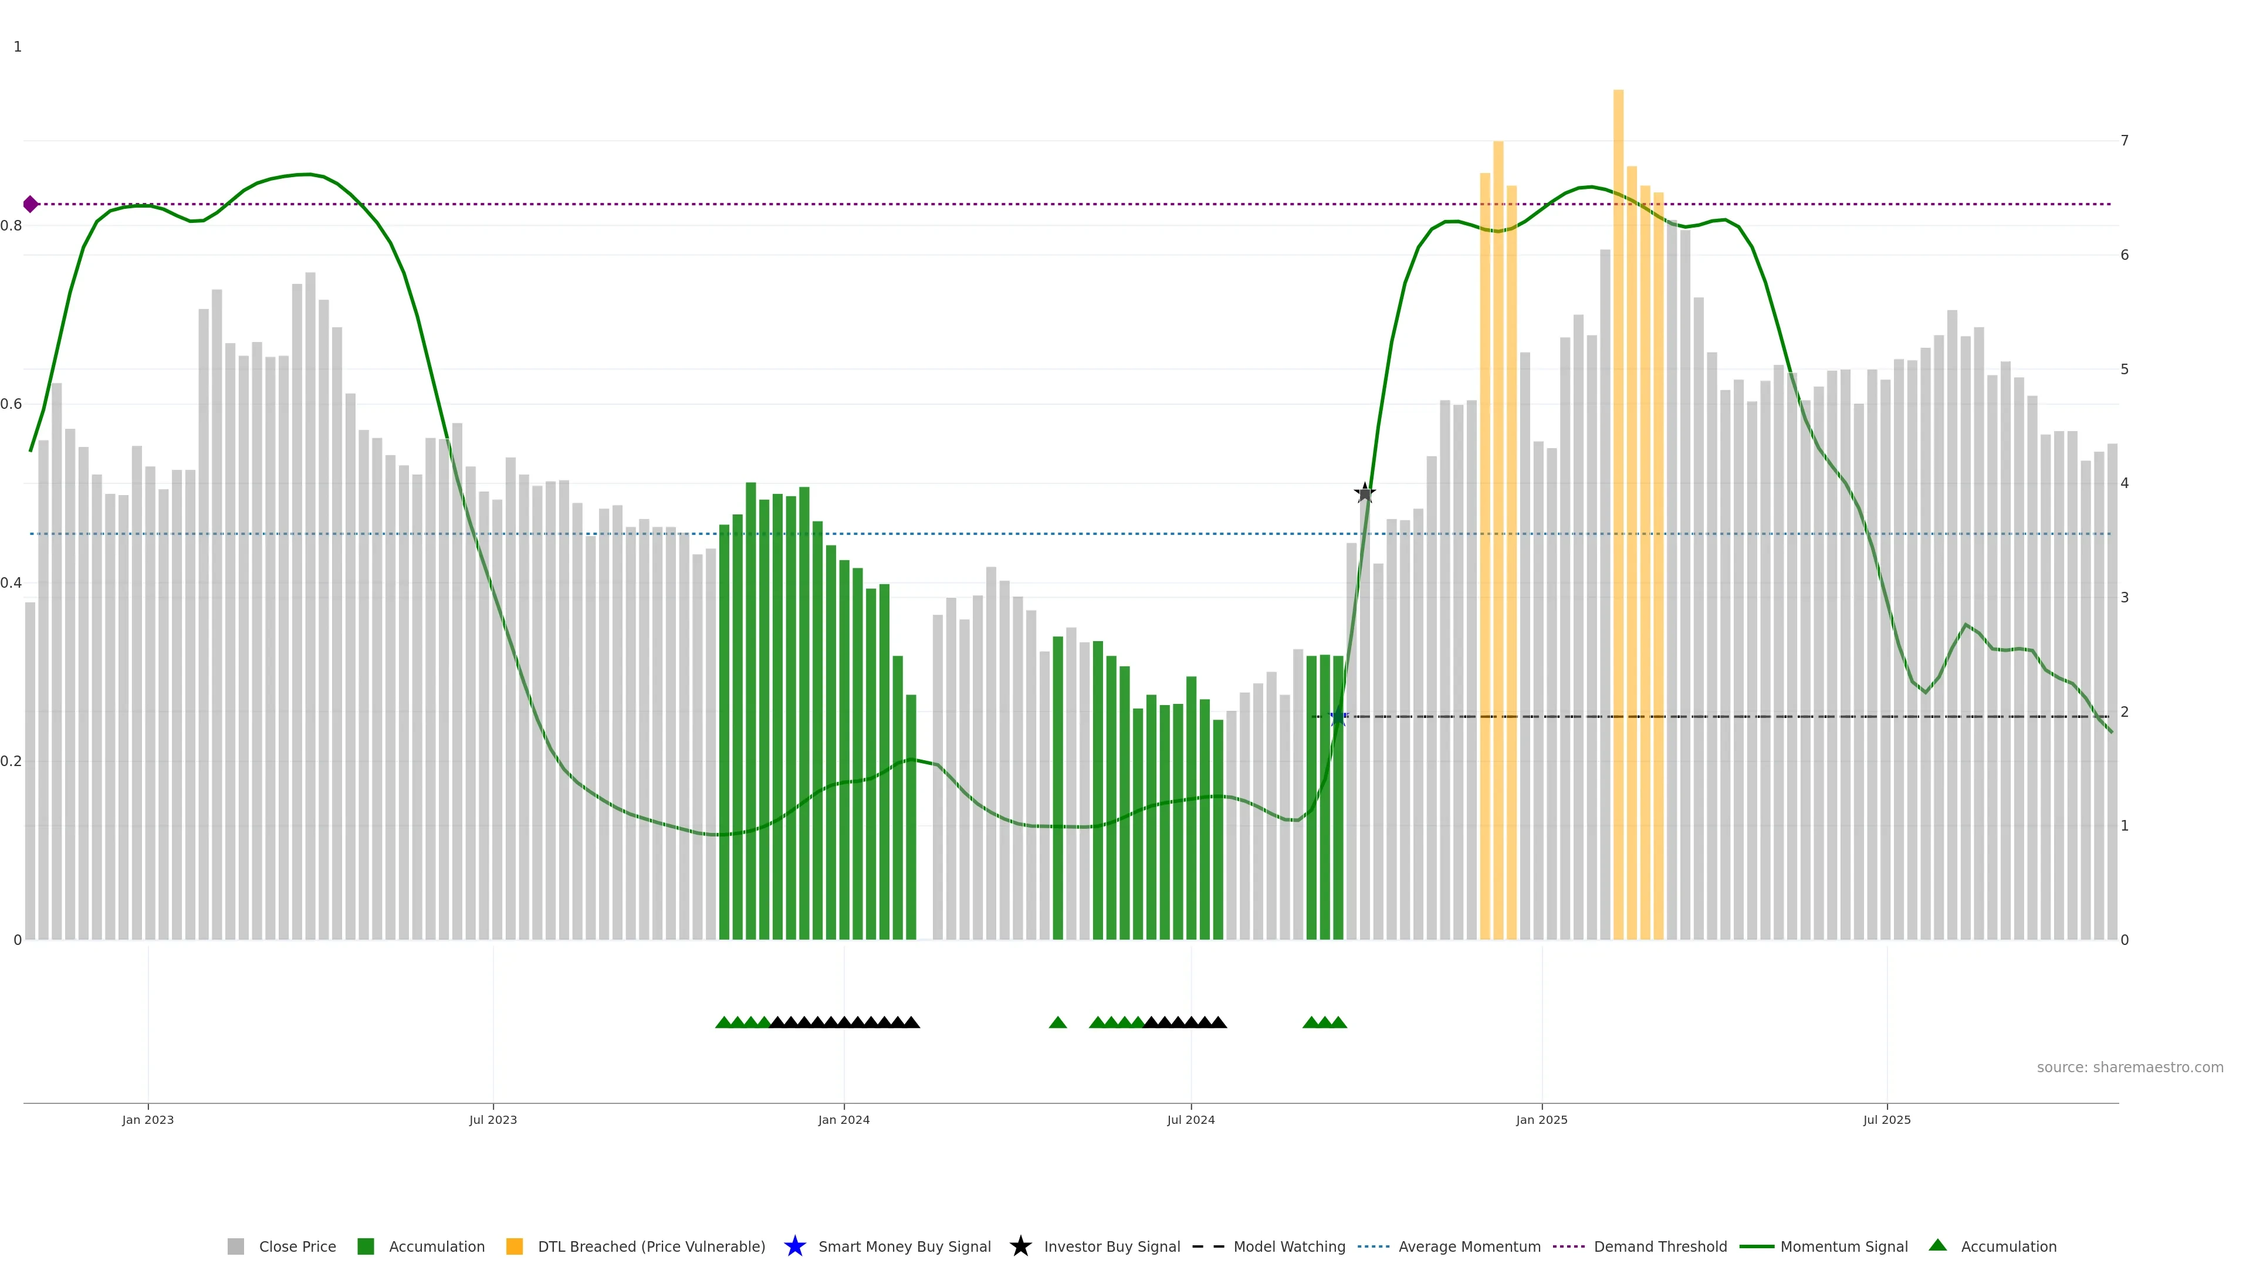The width and height of the screenshot is (2253, 1267).
Task: Click the Jul 2025 axis label
Action: coord(1886,1119)
